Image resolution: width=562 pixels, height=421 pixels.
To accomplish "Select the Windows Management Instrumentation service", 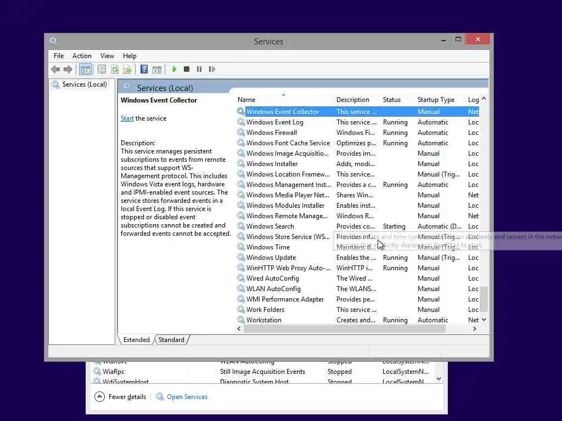I will 357,184.
